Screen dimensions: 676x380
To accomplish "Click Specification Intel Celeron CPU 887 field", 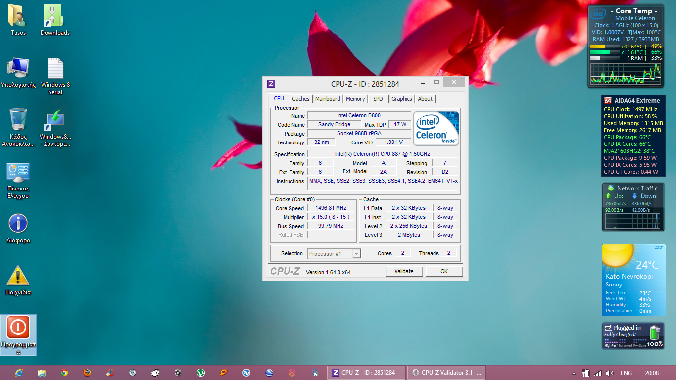I will [x=383, y=154].
